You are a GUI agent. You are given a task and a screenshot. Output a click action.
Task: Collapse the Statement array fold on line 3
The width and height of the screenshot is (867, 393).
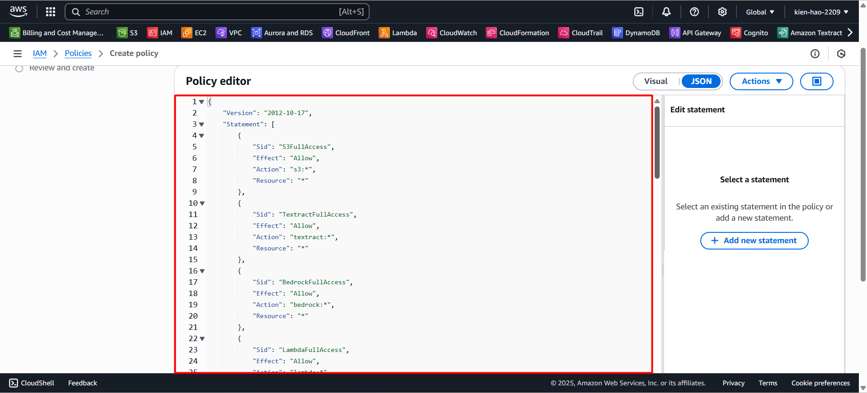click(x=202, y=125)
